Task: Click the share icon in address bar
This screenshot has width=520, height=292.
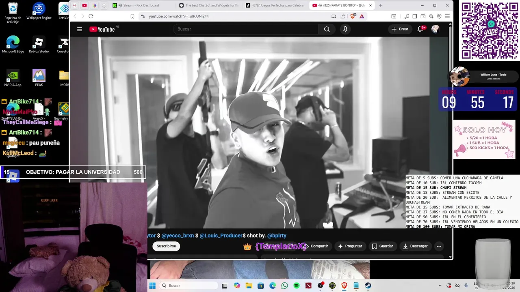Action: (343, 16)
